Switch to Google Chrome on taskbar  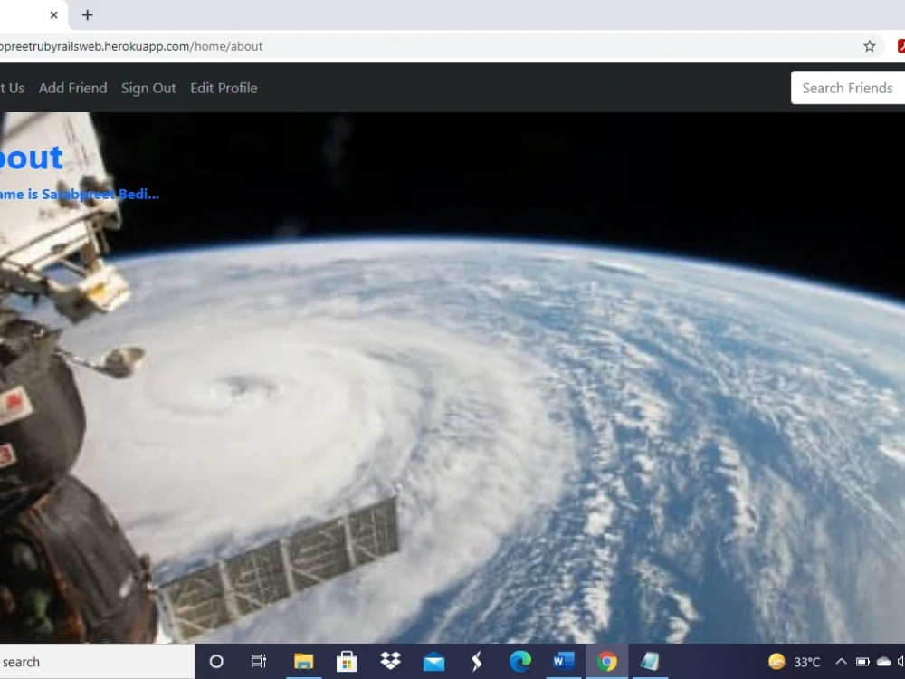point(606,662)
